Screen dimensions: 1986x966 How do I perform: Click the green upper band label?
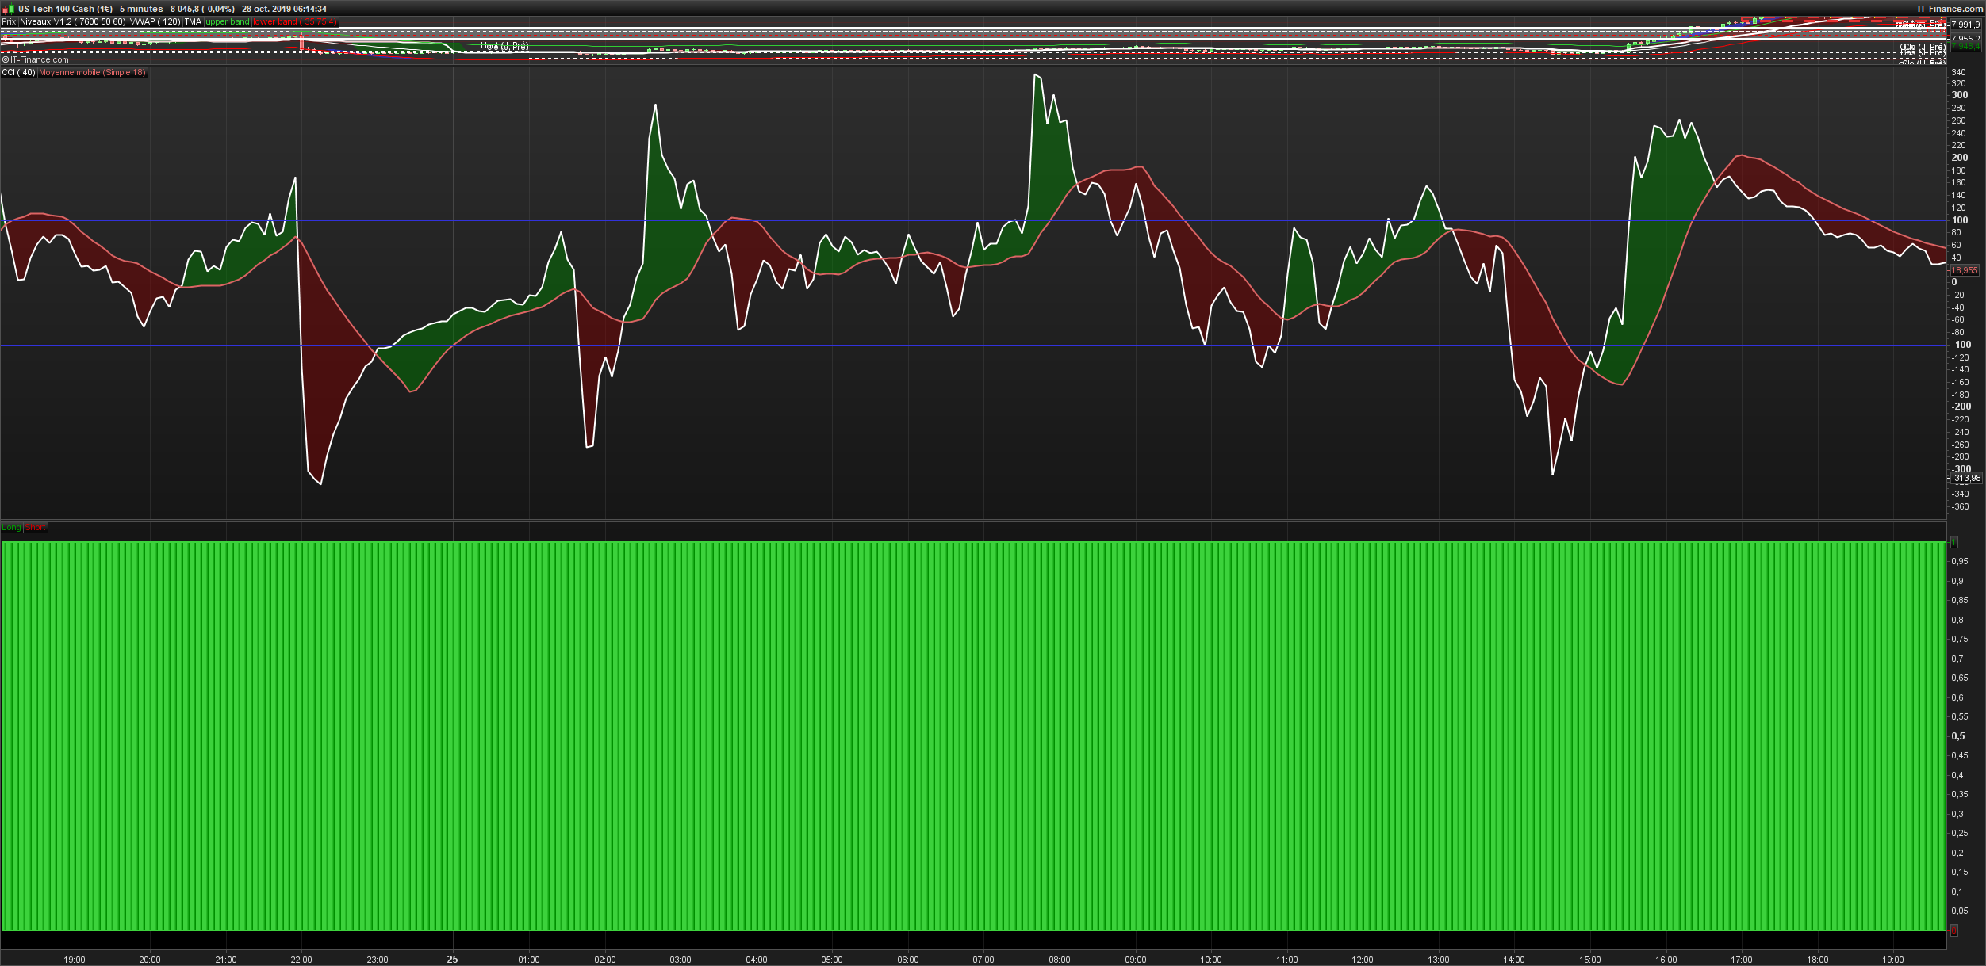[228, 22]
